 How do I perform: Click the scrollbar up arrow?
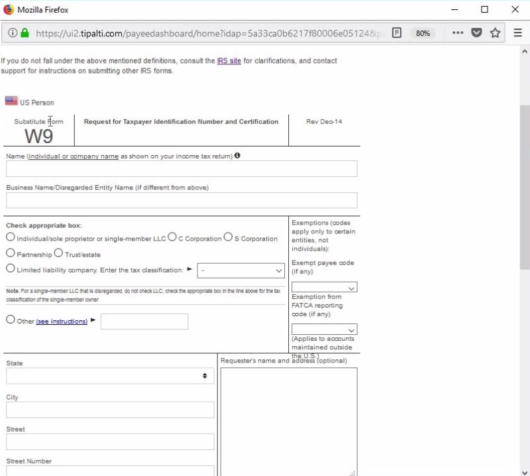tap(525, 52)
